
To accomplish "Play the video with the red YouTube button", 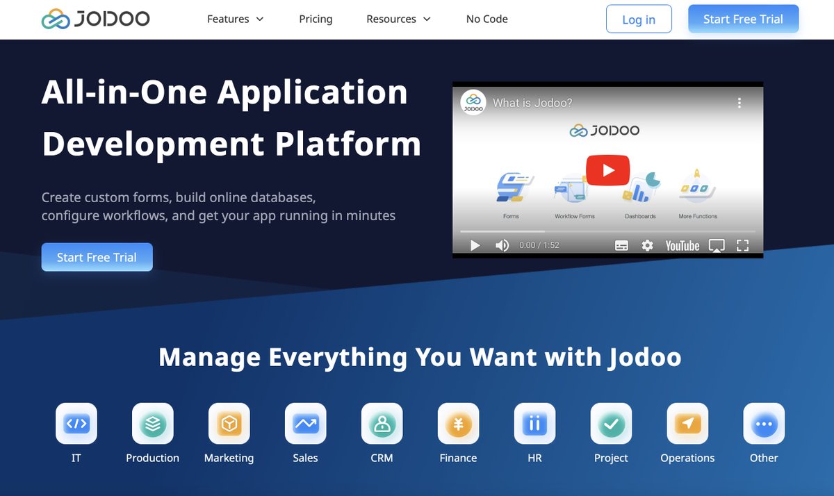I will (x=608, y=170).
